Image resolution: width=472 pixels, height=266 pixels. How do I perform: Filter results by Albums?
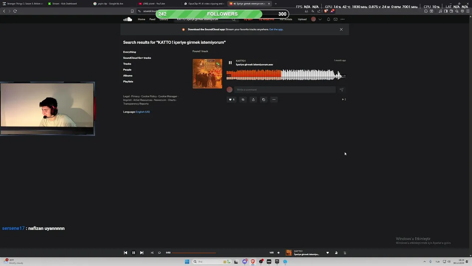tap(128, 76)
